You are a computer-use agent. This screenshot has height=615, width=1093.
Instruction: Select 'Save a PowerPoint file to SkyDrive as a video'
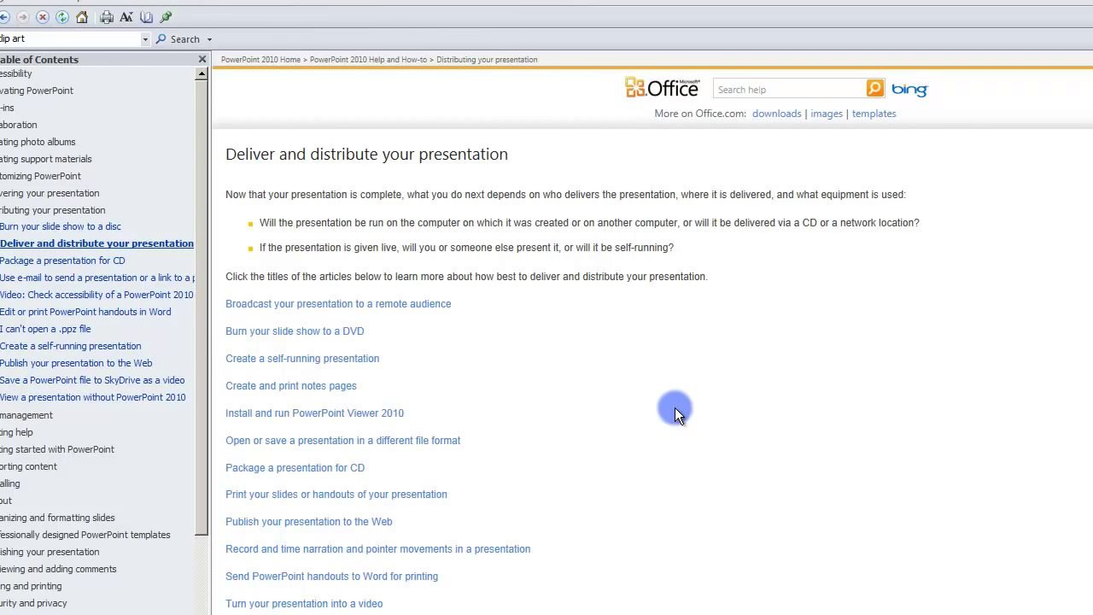tap(92, 380)
